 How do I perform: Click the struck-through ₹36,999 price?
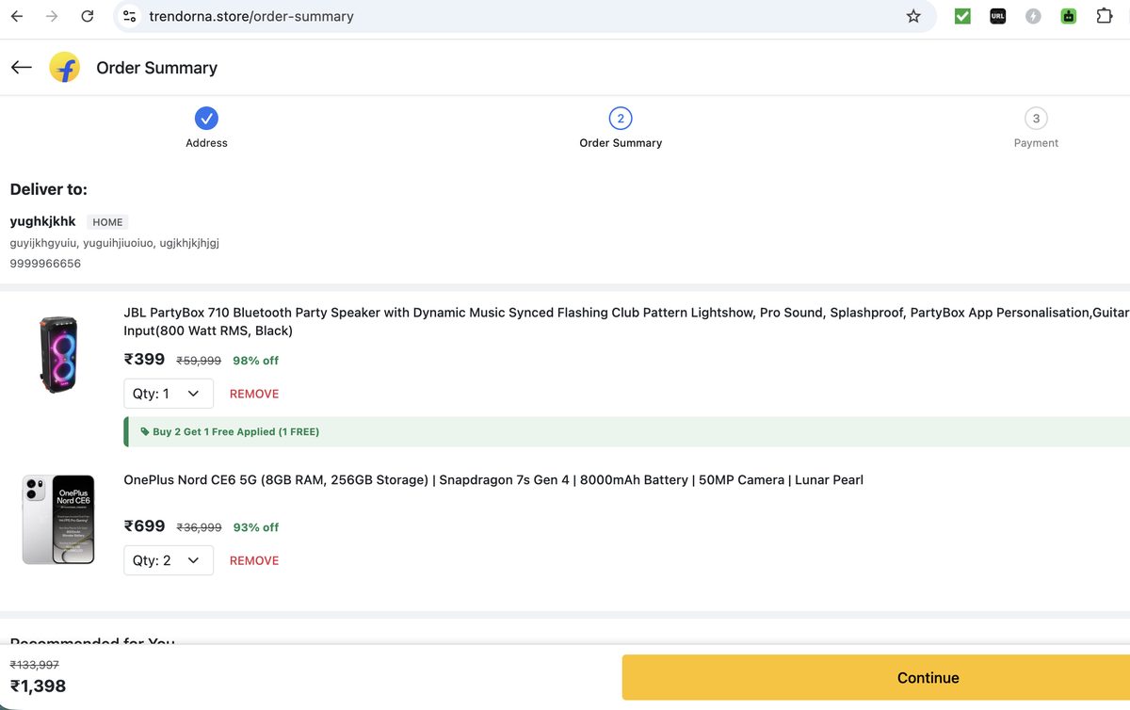tap(199, 527)
